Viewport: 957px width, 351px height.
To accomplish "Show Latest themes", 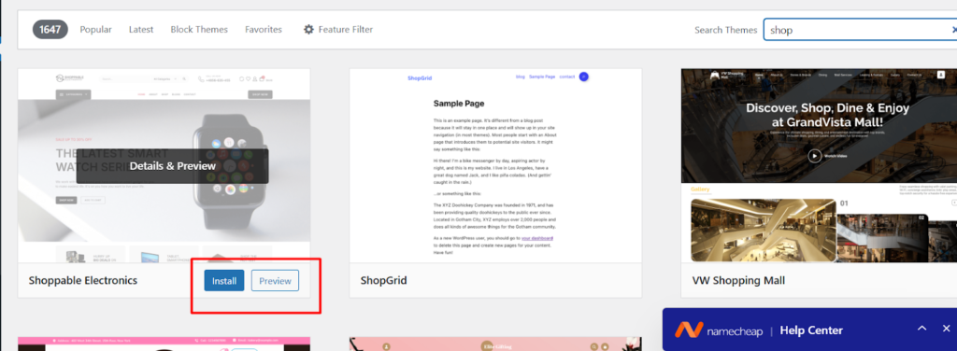I will coord(141,29).
